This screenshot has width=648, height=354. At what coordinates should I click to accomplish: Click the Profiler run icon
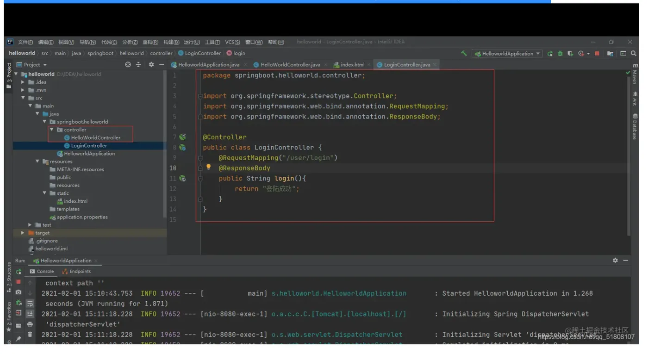point(581,54)
